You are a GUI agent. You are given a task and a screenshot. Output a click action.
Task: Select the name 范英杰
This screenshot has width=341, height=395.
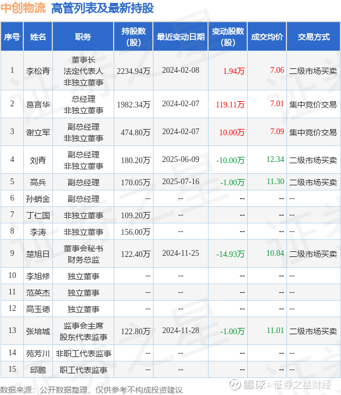(38, 293)
